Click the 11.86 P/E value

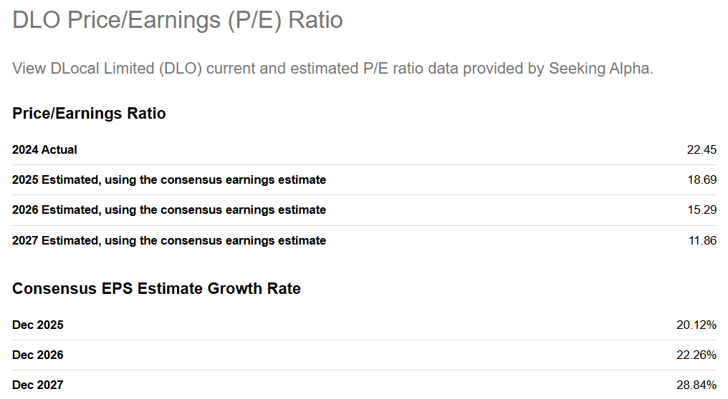pos(702,241)
